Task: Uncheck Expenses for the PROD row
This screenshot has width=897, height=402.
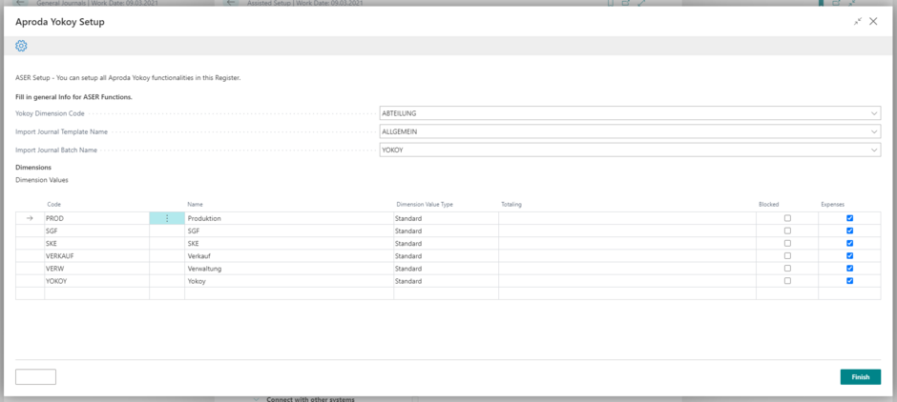Action: (849, 218)
